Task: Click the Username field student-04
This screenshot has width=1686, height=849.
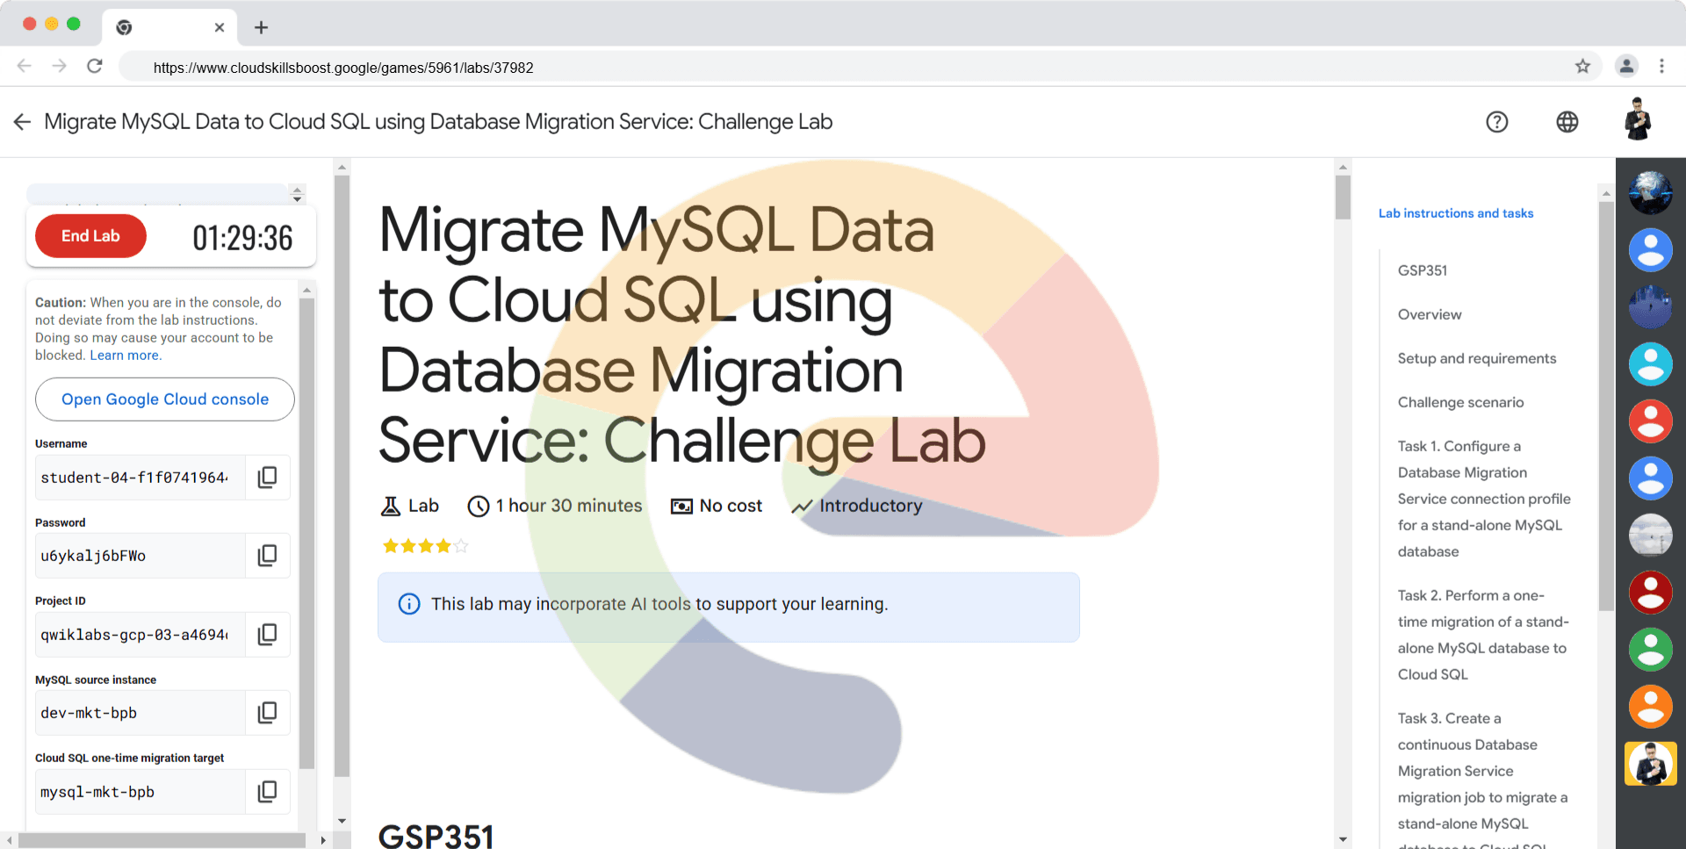Action: tap(140, 477)
